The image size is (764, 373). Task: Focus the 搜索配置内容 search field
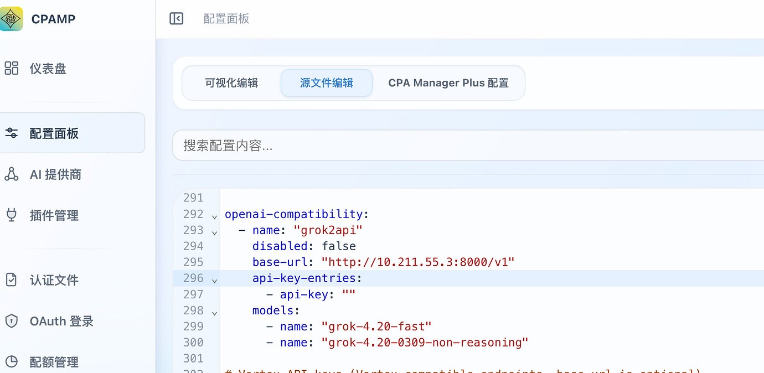pyautogui.click(x=468, y=146)
